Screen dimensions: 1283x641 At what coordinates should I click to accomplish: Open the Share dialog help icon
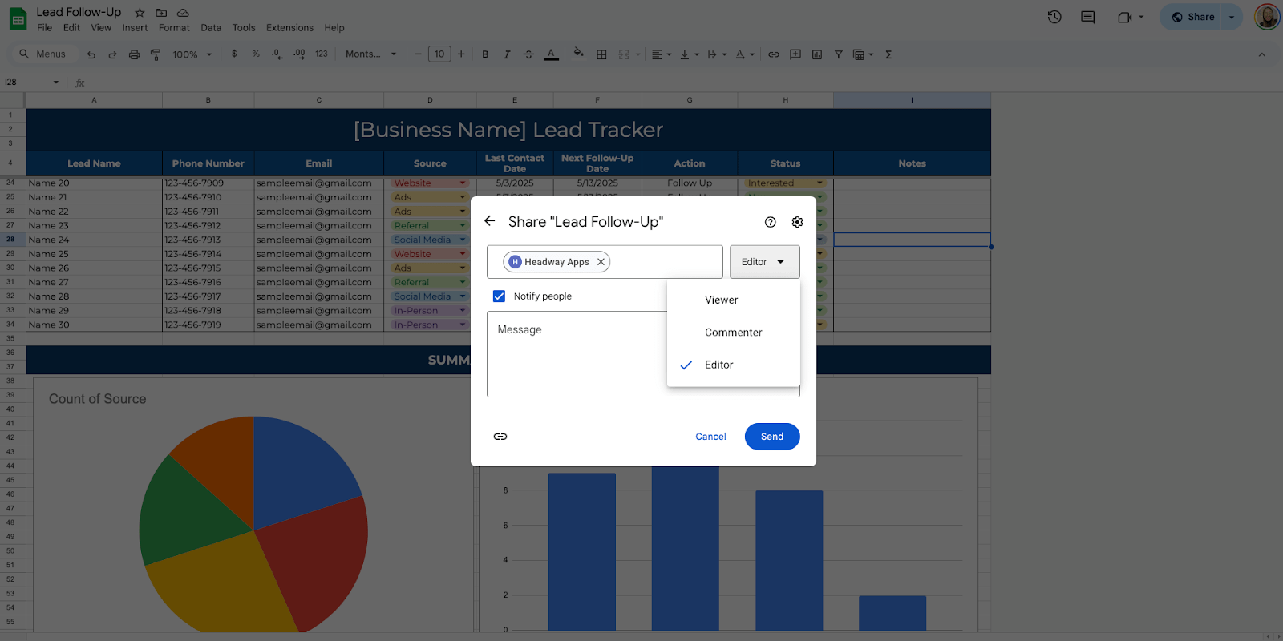pos(770,222)
